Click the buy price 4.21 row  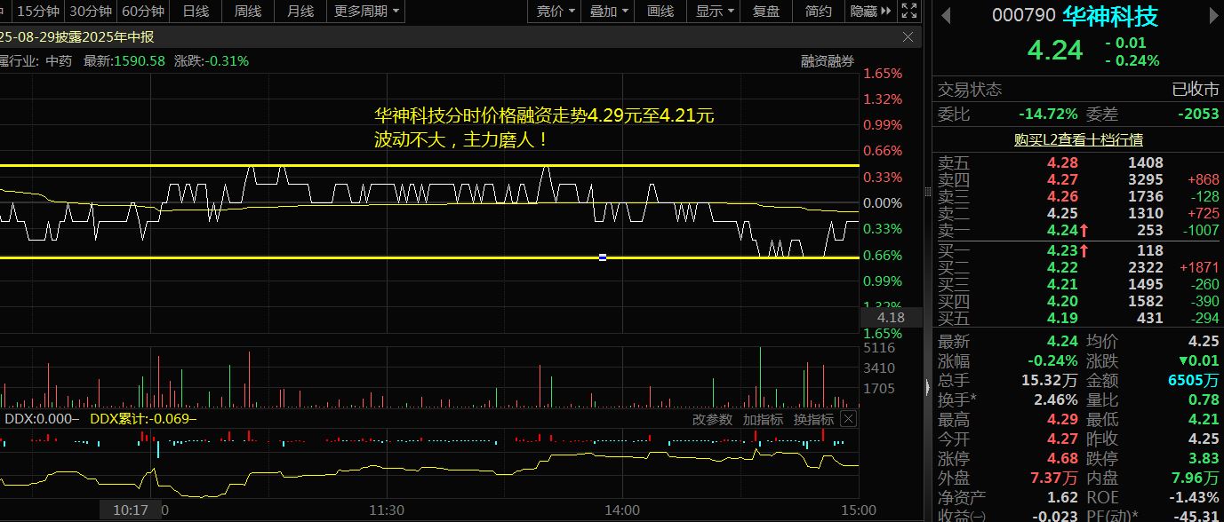(x=1062, y=284)
